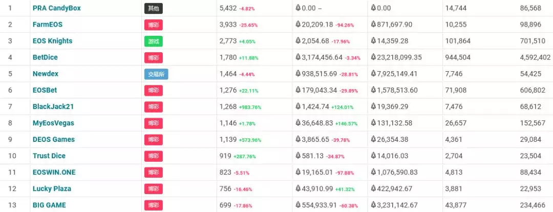Image resolution: width=553 pixels, height=212 pixels.
Task: Open the PRA CandyBox dapp link
Action: coord(56,8)
